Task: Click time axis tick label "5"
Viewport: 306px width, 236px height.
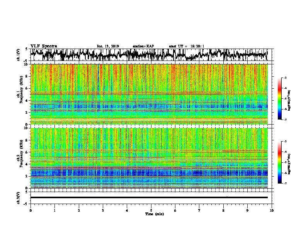Action: point(151,211)
